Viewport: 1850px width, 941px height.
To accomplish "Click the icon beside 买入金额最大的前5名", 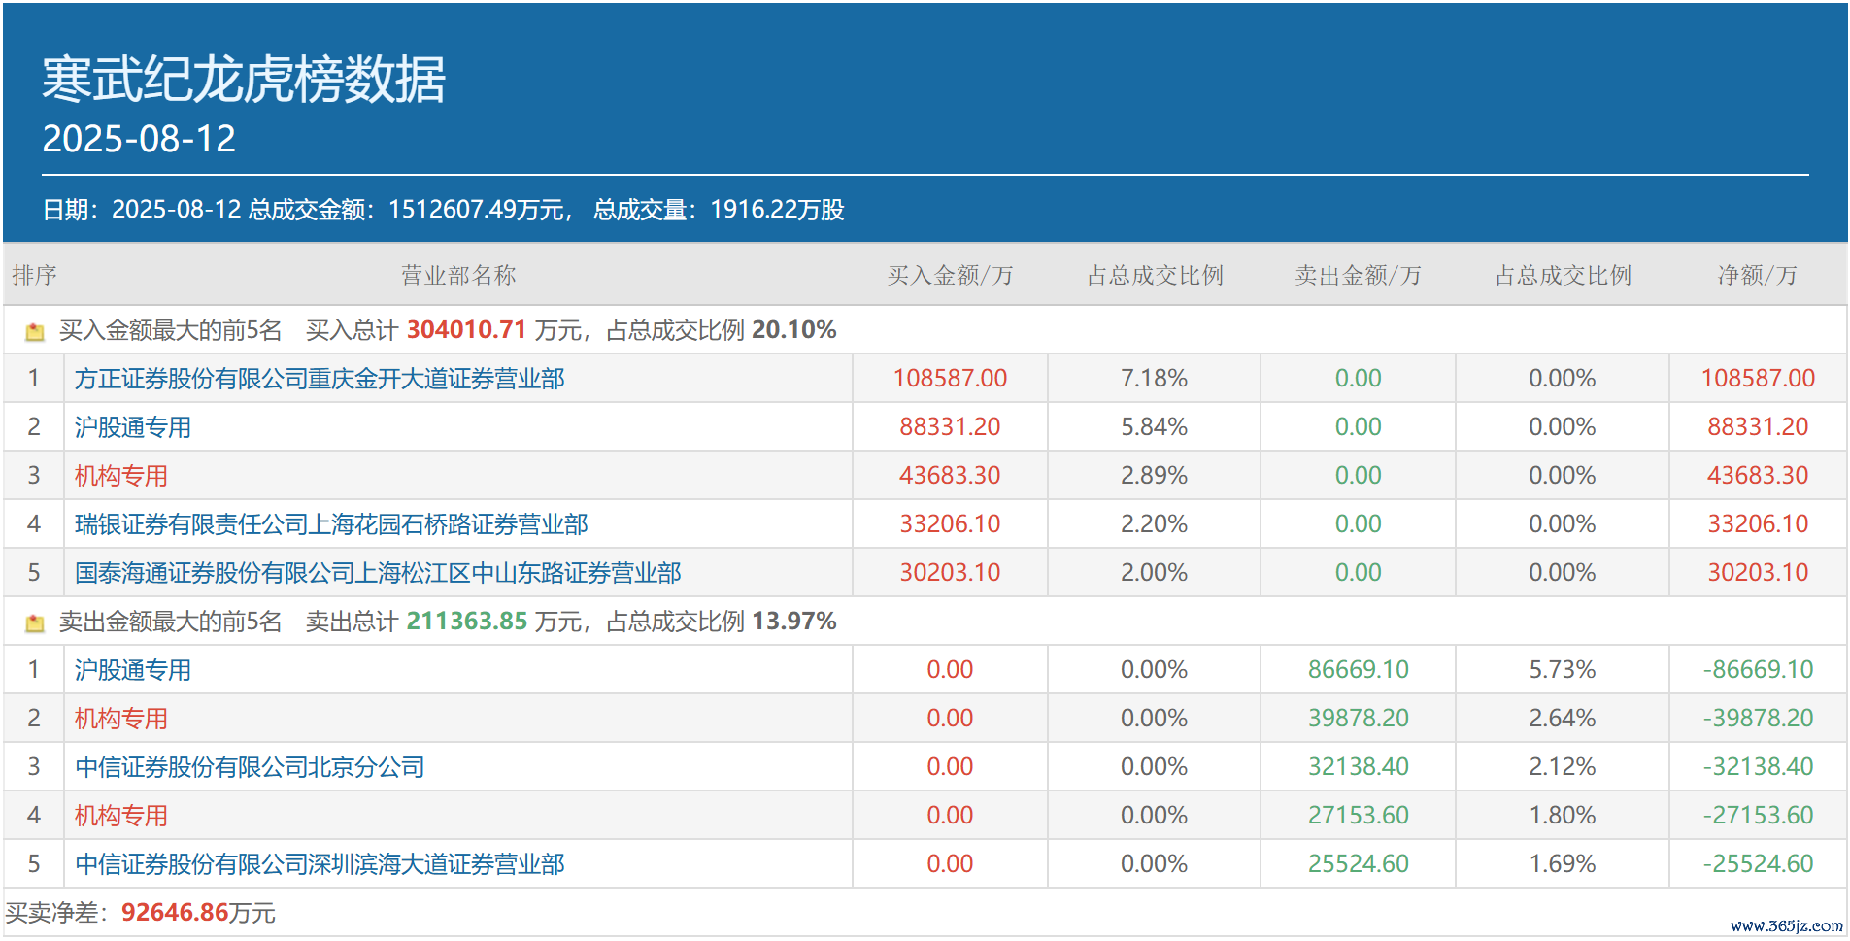I will point(35,331).
